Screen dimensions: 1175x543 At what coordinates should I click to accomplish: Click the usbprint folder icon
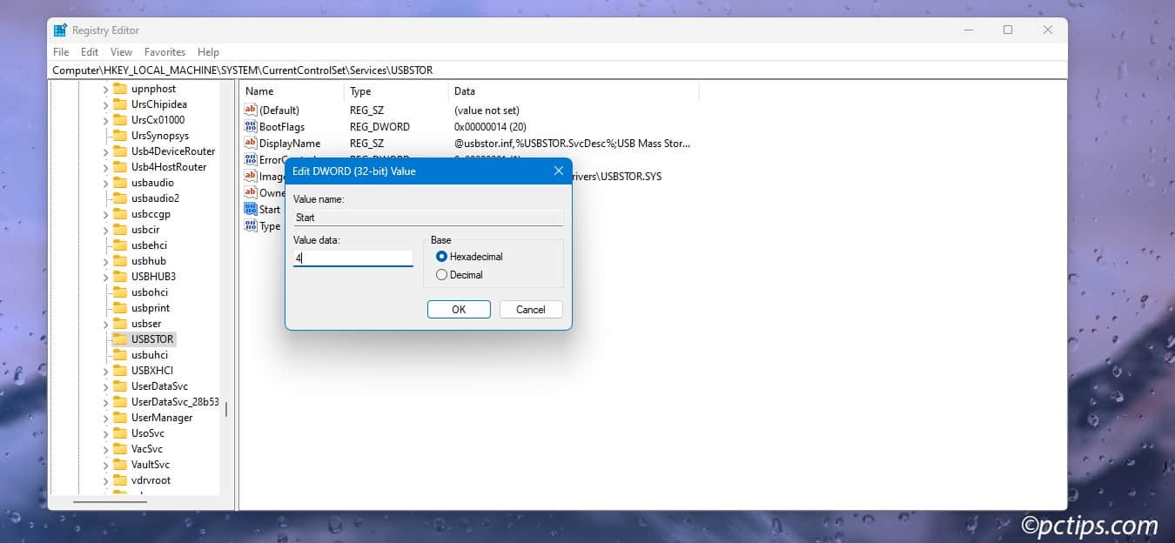(120, 308)
